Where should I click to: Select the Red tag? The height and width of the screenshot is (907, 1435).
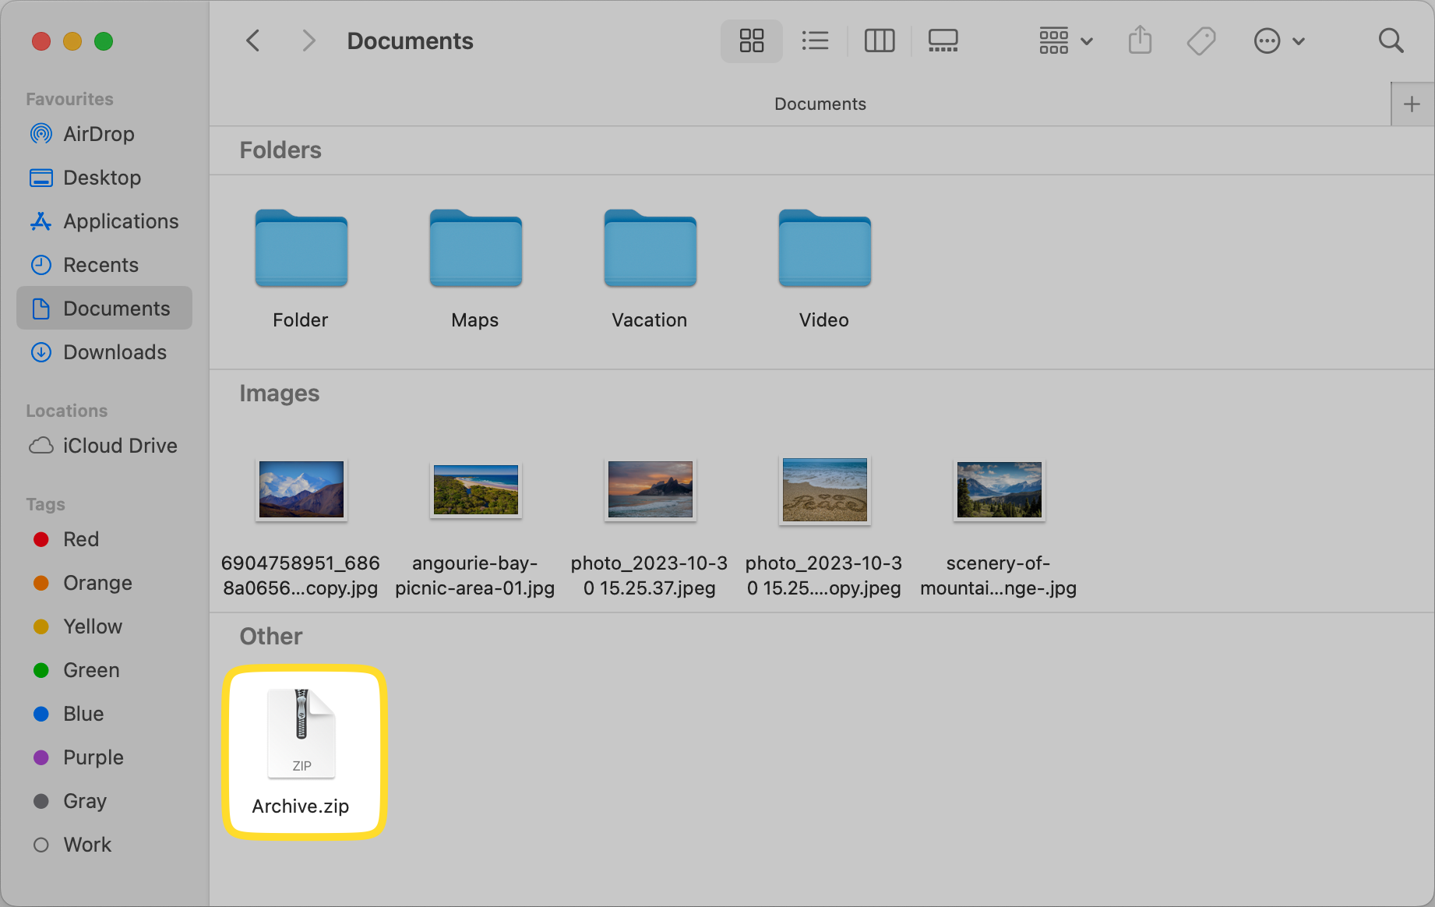click(x=80, y=538)
